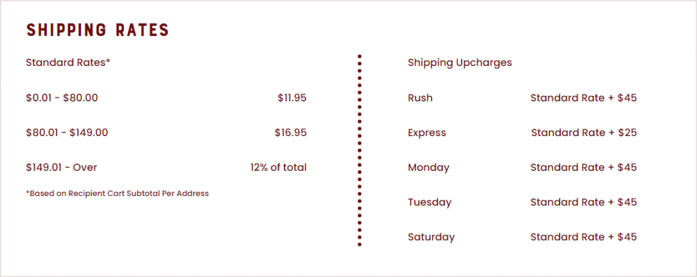Image resolution: width=697 pixels, height=277 pixels.
Task: Click the Standard Rate + $25 value
Action: coord(583,133)
